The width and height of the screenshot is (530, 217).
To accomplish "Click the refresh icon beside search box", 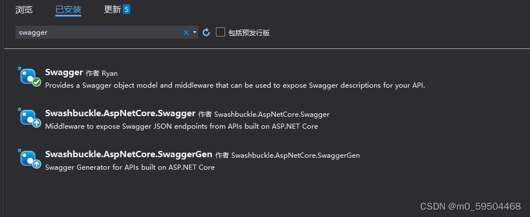I will pyautogui.click(x=206, y=32).
